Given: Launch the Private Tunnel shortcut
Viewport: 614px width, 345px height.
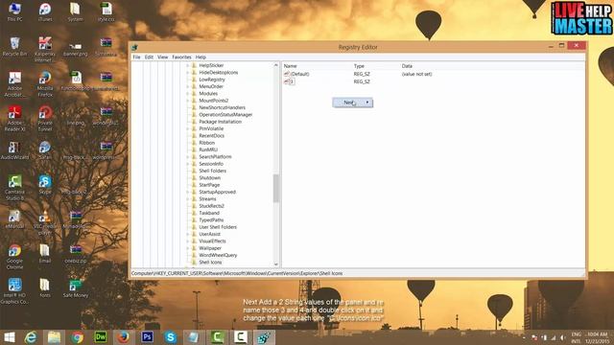Looking at the screenshot, I should 45,119.
